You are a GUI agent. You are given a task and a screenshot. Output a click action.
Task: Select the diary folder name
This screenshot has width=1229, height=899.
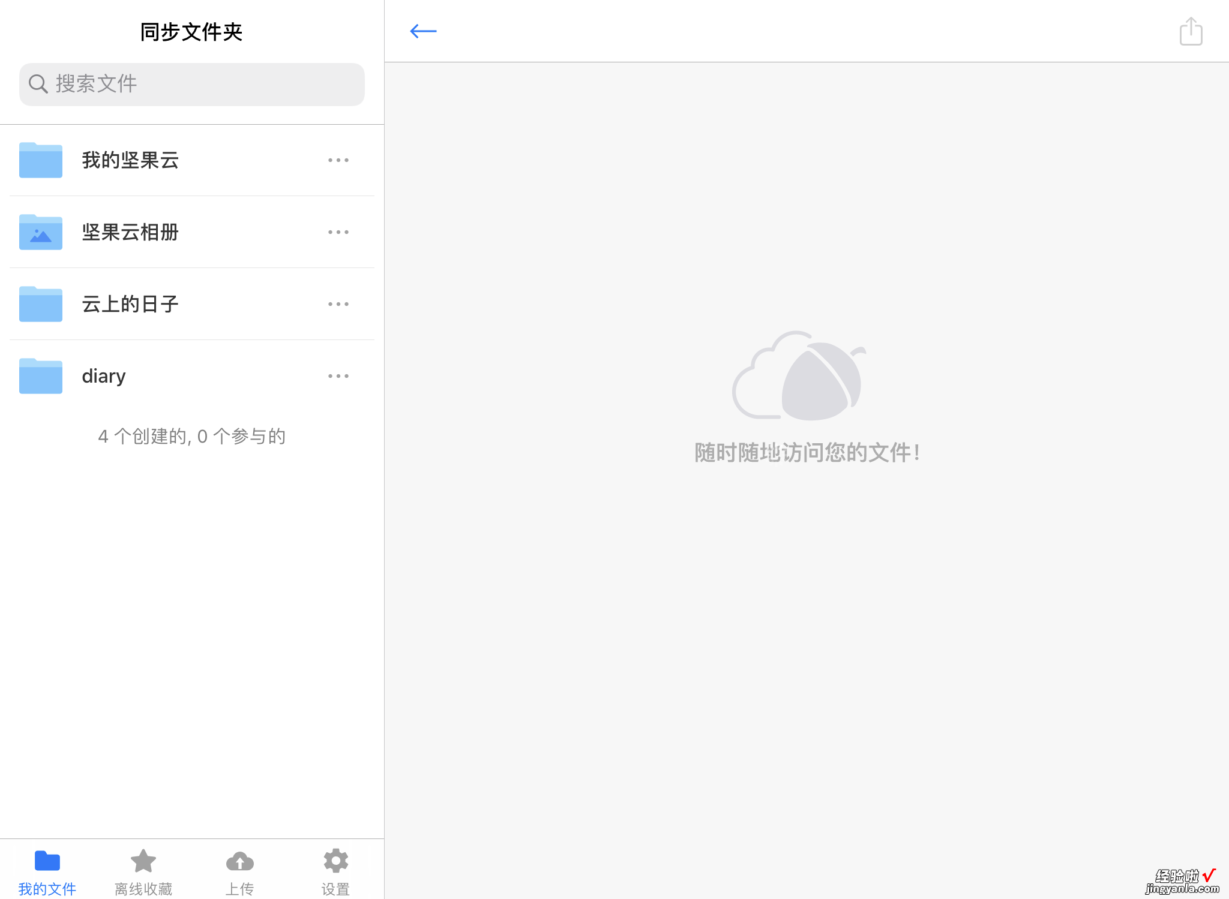click(104, 376)
